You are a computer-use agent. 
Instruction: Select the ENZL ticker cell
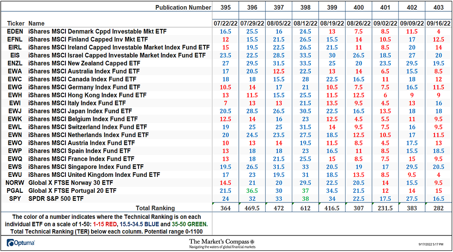(x=15, y=63)
